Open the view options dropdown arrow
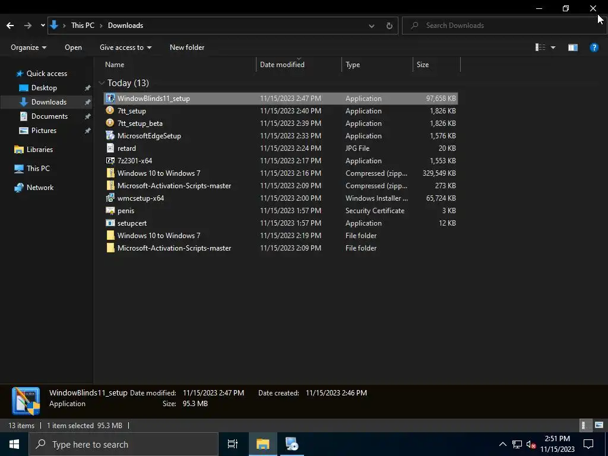 coord(553,47)
